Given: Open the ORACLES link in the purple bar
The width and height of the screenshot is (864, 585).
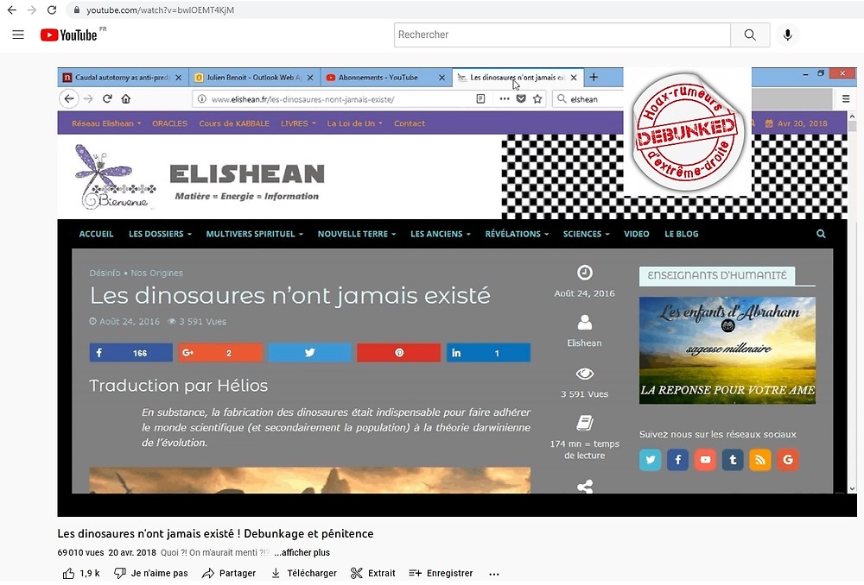Looking at the screenshot, I should pyautogui.click(x=169, y=123).
